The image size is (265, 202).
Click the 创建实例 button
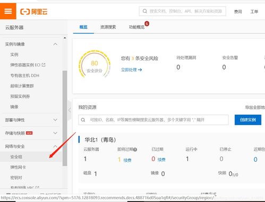248,120
